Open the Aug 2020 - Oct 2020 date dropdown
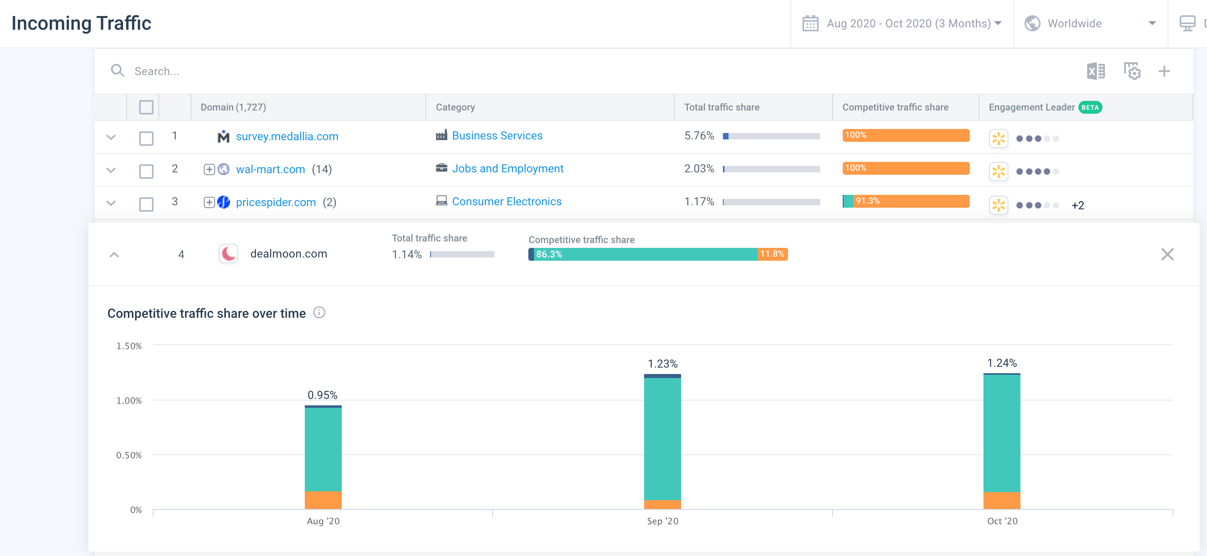Viewport: 1207px width, 556px height. [902, 23]
